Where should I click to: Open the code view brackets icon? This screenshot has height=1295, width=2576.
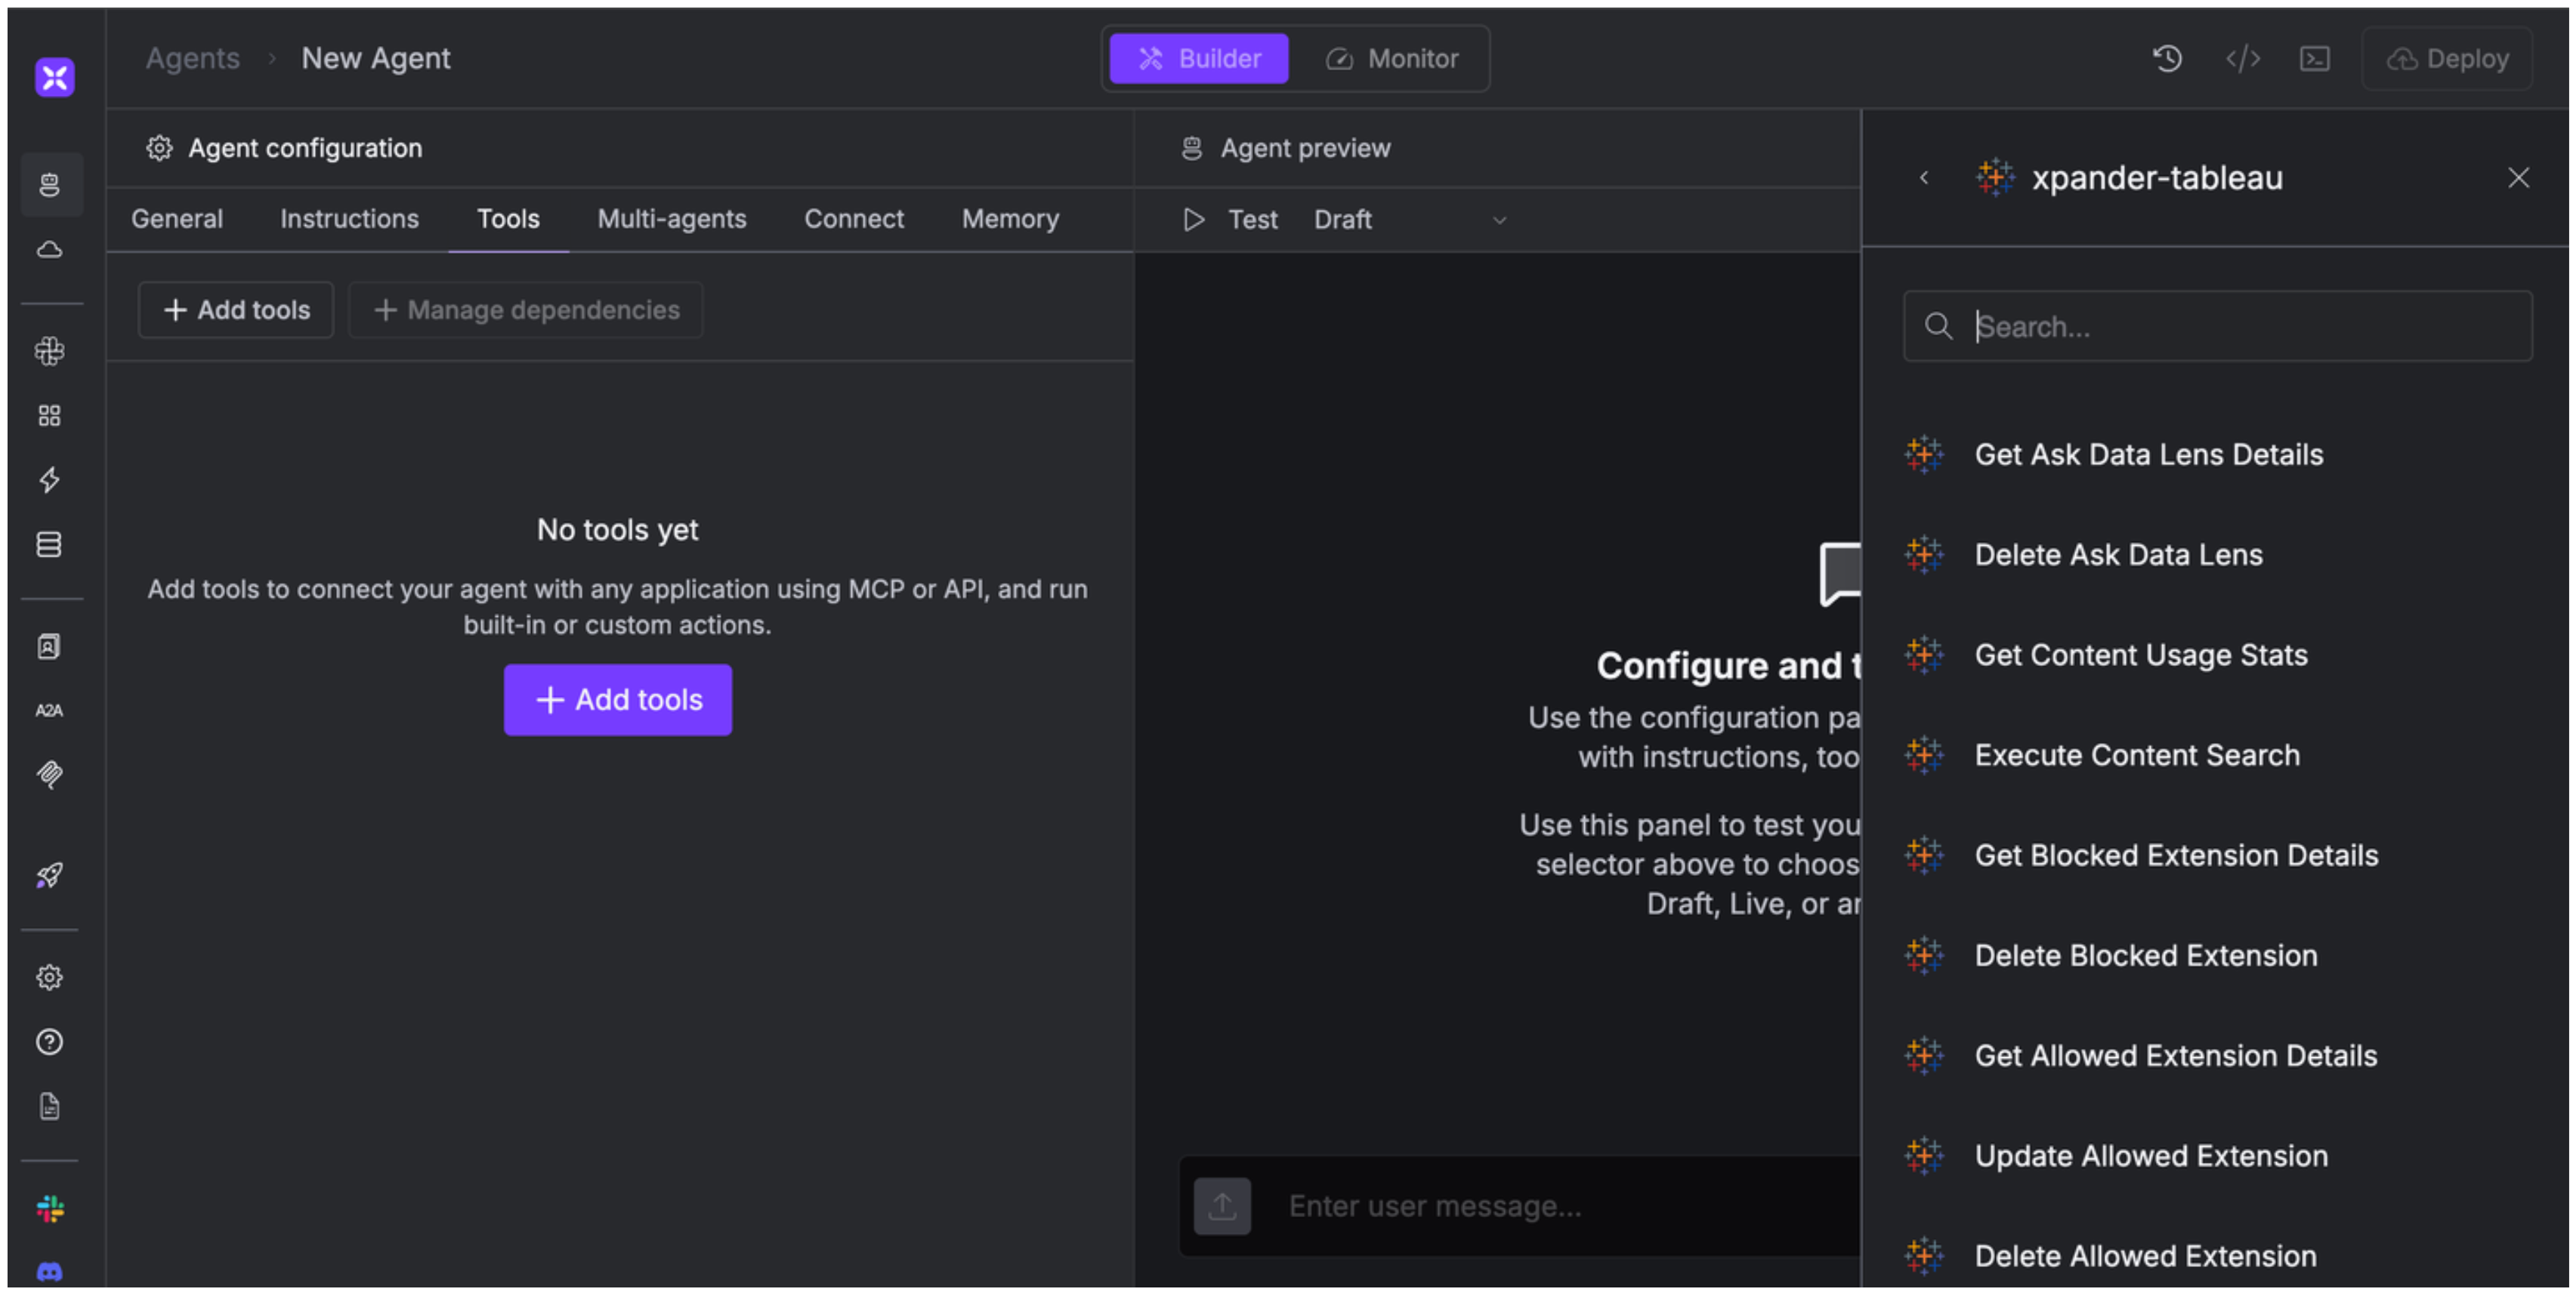[2242, 59]
